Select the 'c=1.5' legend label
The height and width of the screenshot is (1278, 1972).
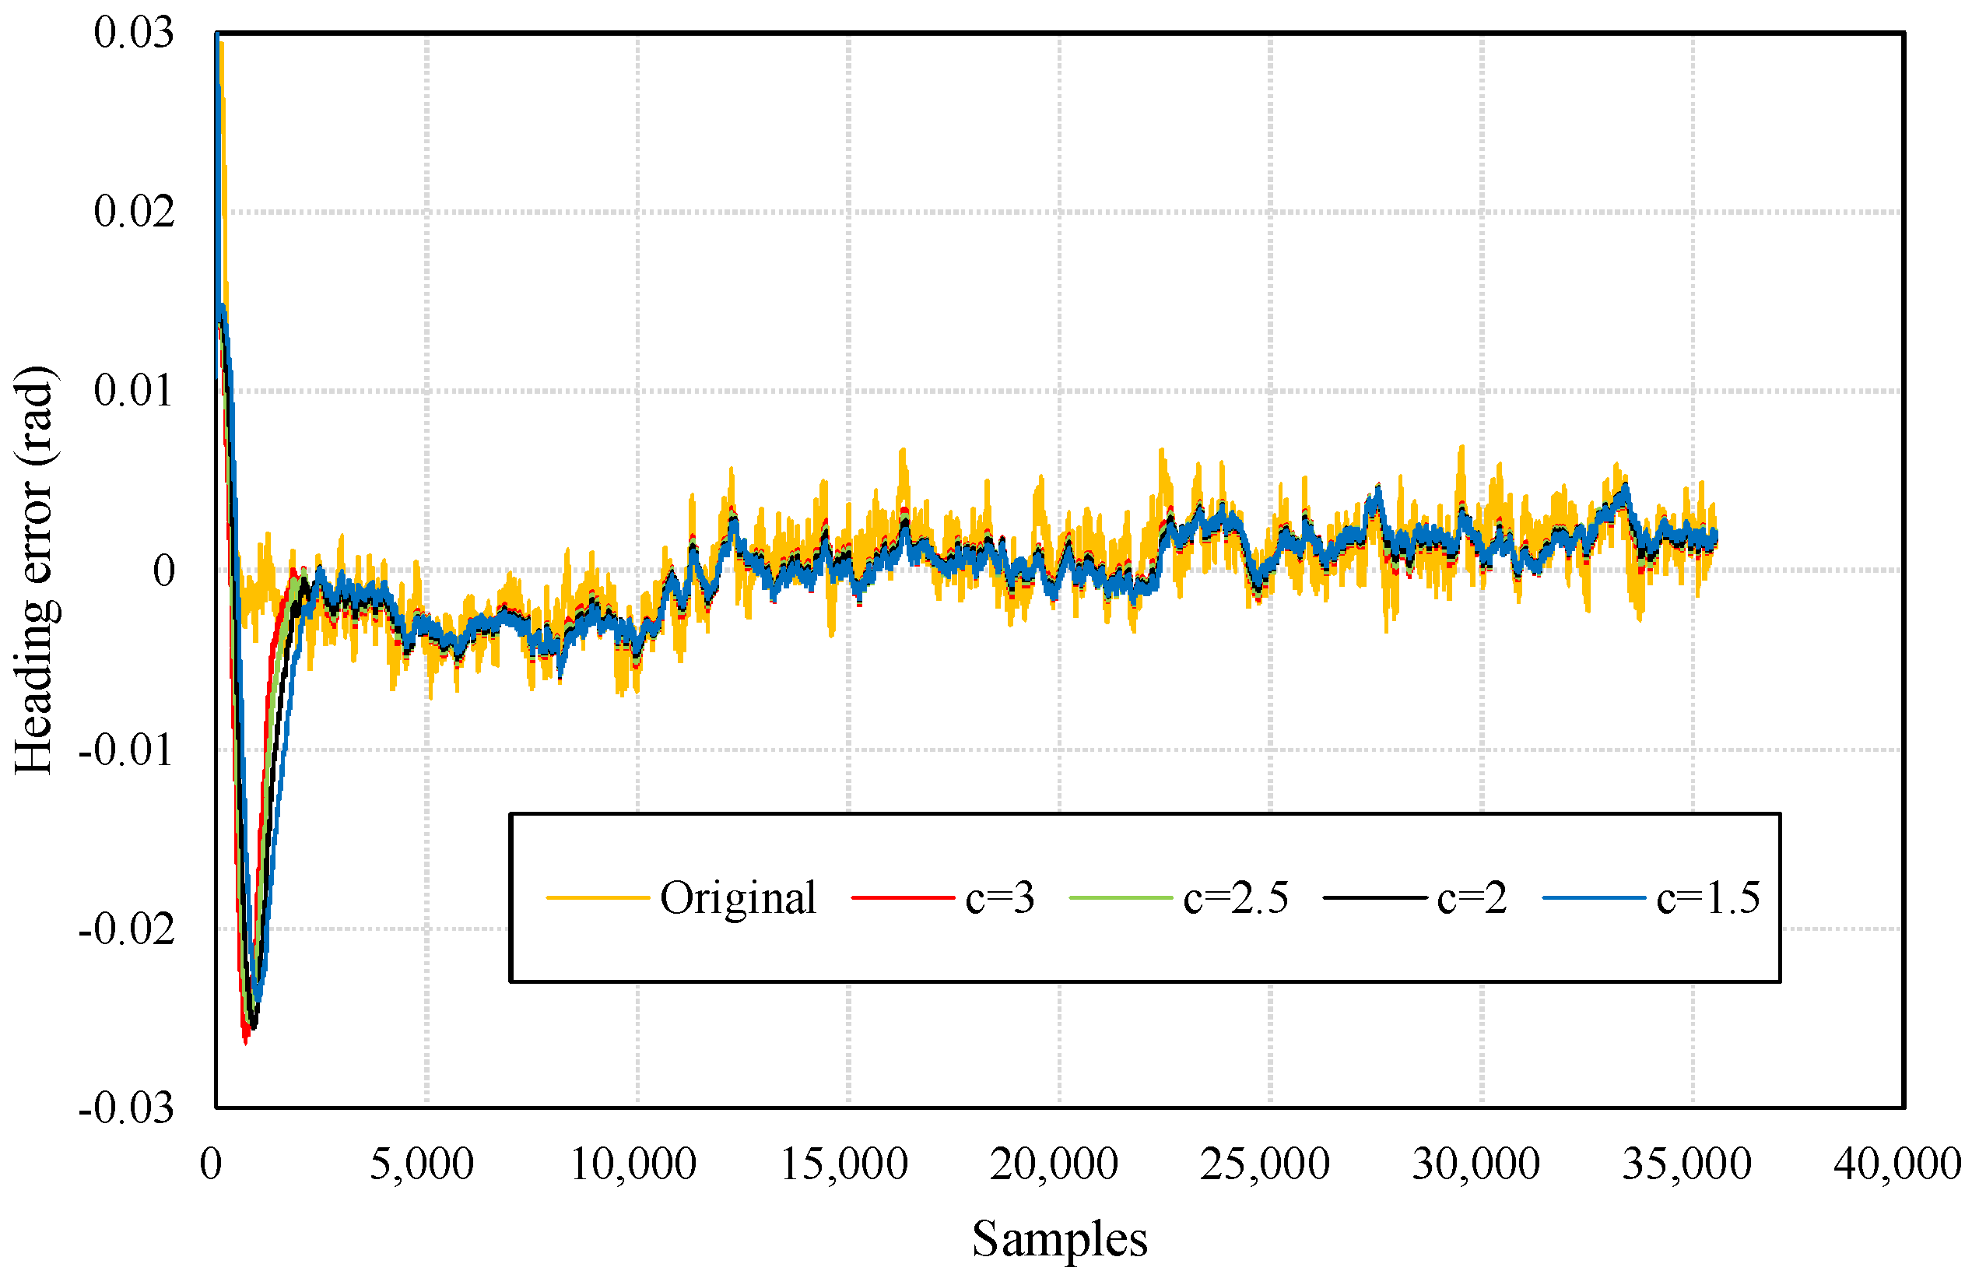1707,897
